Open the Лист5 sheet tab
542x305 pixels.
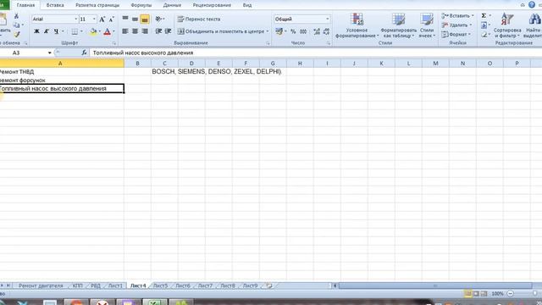click(160, 286)
